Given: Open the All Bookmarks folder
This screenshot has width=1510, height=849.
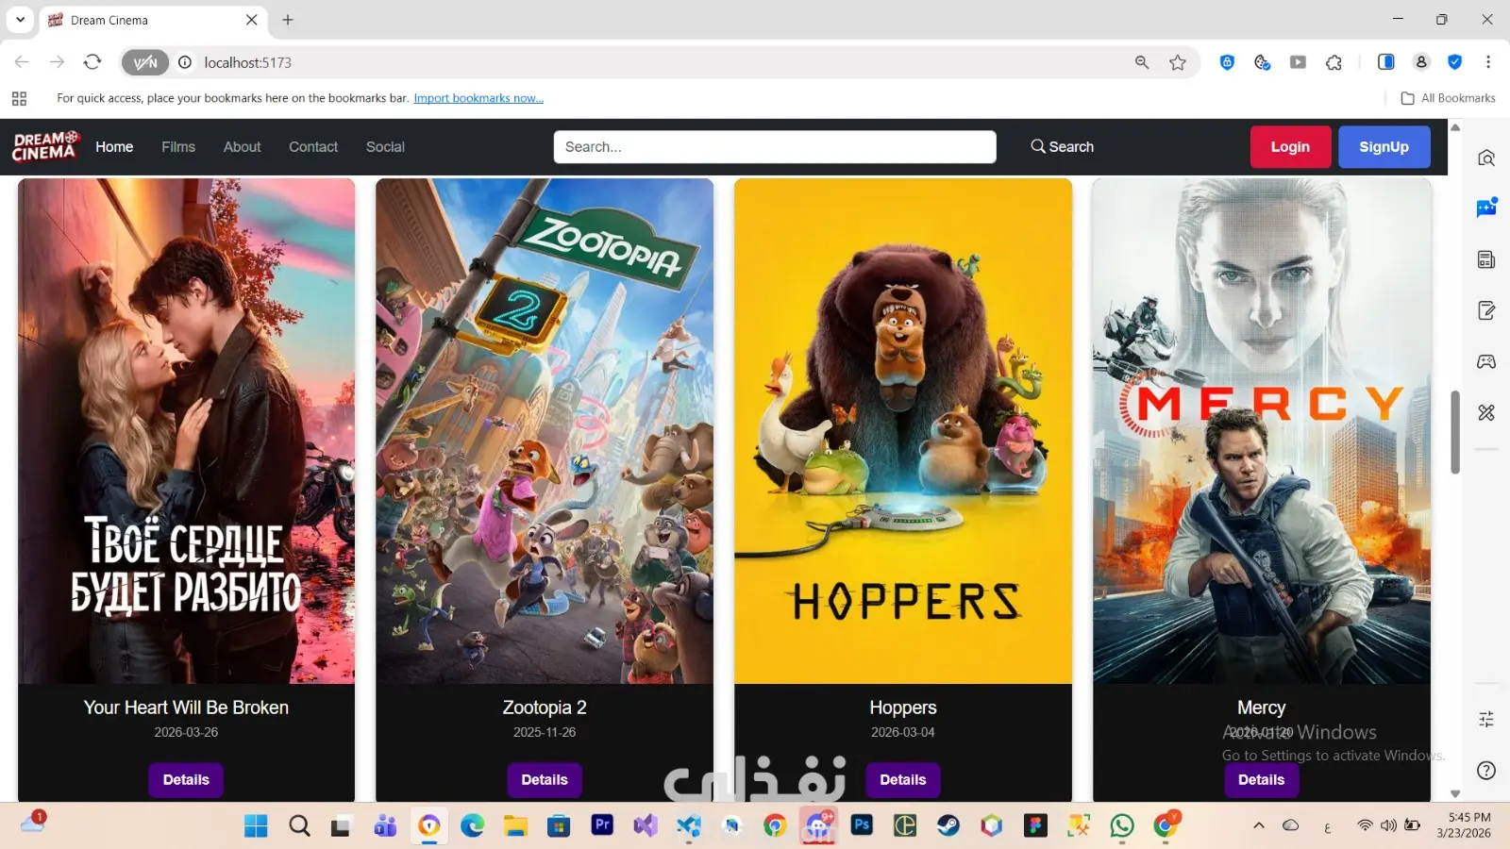Looking at the screenshot, I should [1449, 98].
